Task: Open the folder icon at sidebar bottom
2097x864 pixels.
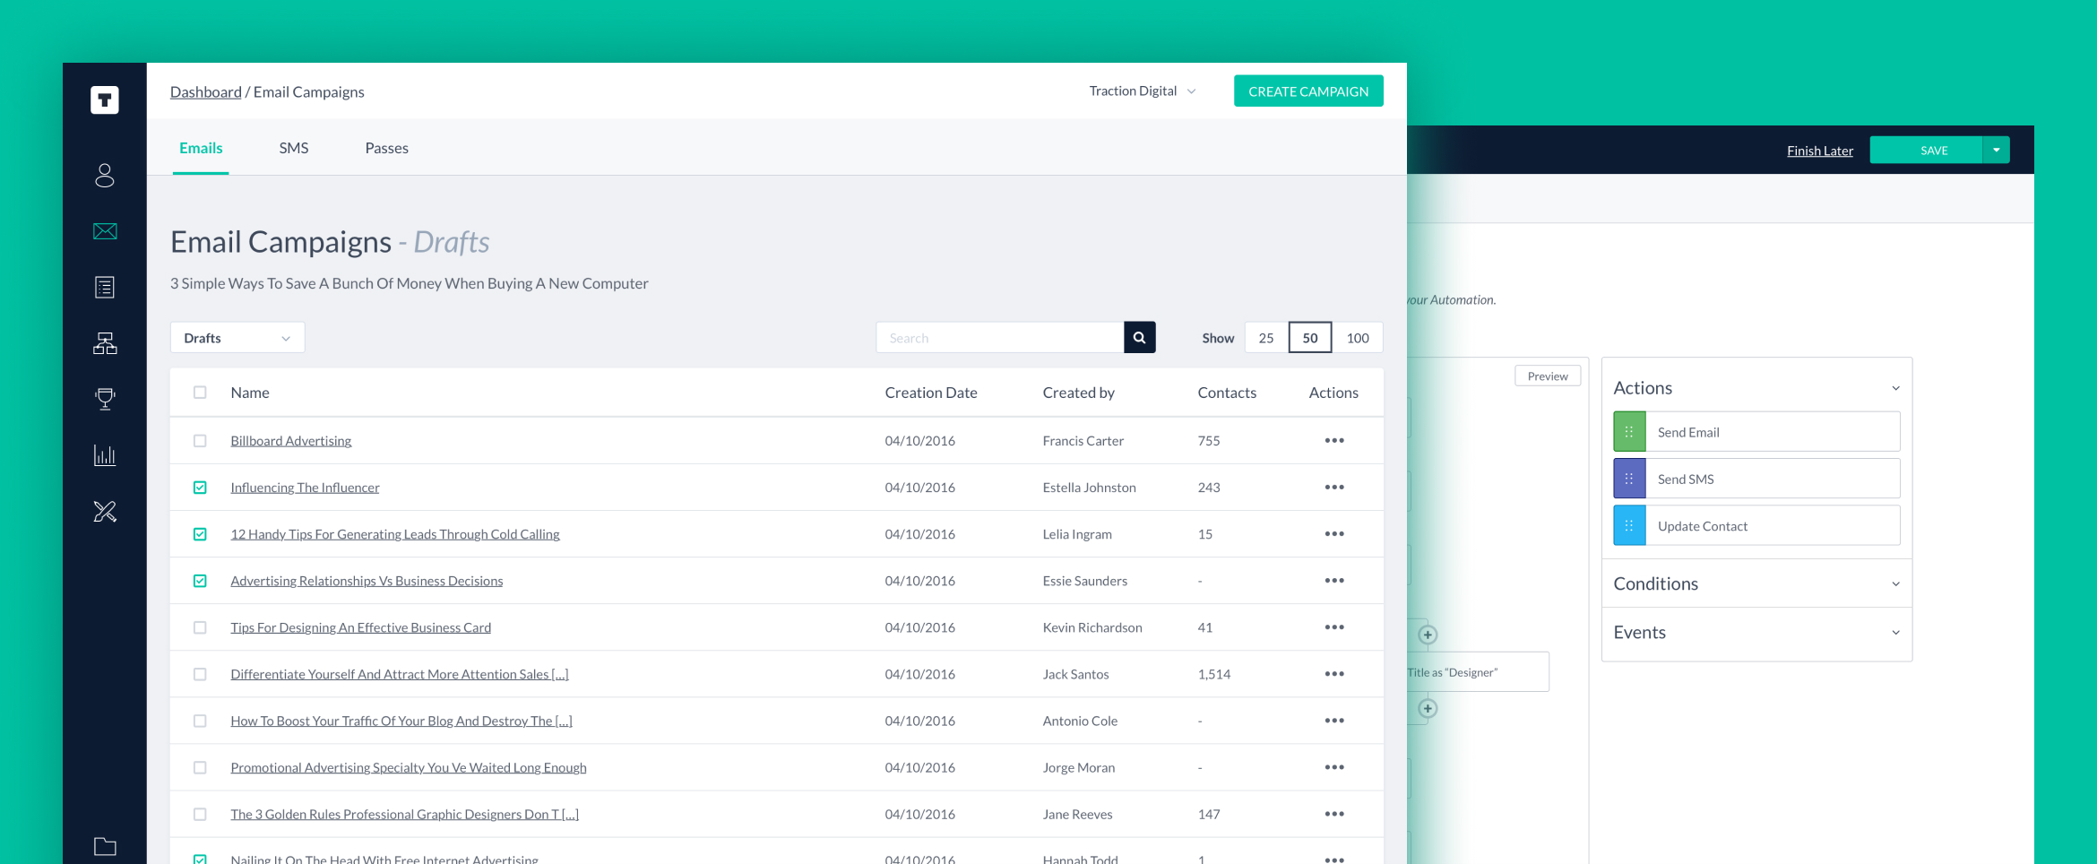Action: (x=105, y=846)
